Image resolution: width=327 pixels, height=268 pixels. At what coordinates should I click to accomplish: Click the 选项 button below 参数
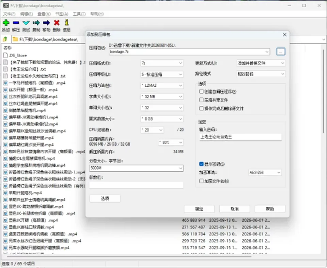(105, 199)
